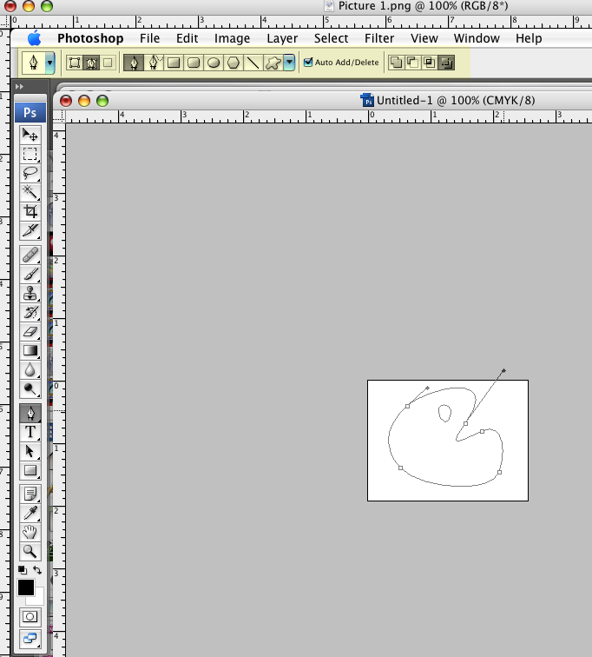The height and width of the screenshot is (657, 592).
Task: Select the Gradient tool
Action: point(30,351)
